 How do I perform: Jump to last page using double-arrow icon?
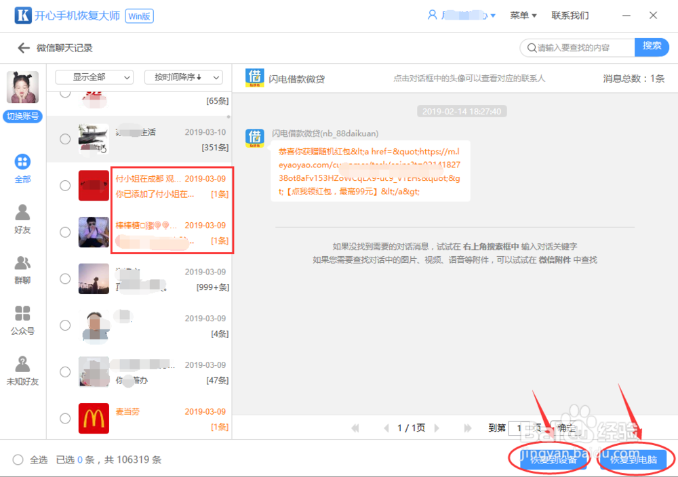[466, 428]
